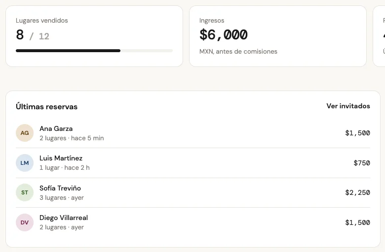Screen dimensions: 385x252
Task: Open the Ver invitados link
Action: coord(348,106)
